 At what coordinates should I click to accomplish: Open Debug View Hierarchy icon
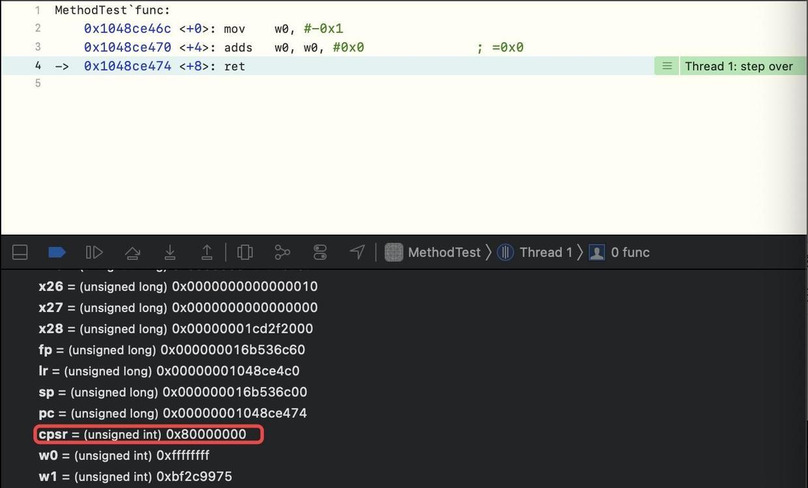click(245, 252)
